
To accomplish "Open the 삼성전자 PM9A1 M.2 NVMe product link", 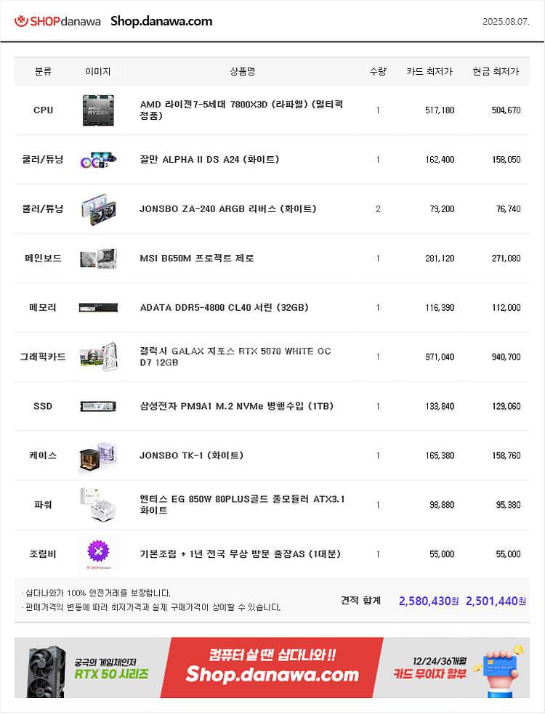I will [236, 406].
